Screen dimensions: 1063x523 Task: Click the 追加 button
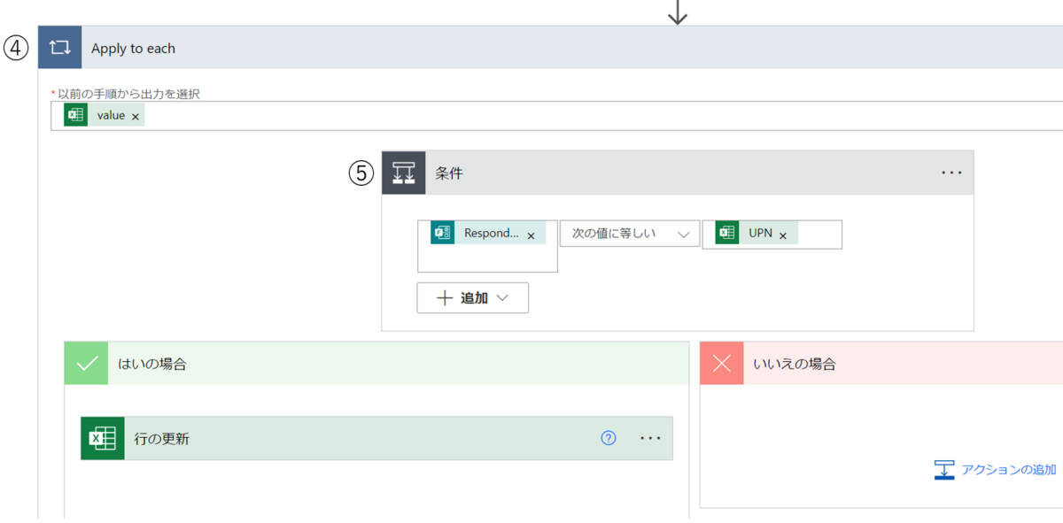pos(472,298)
